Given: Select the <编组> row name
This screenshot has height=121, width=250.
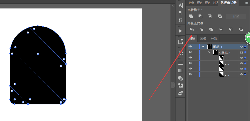Looking at the screenshot, I should (x=225, y=52).
